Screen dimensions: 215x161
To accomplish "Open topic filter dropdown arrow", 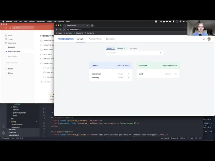I will click(x=161, y=53).
